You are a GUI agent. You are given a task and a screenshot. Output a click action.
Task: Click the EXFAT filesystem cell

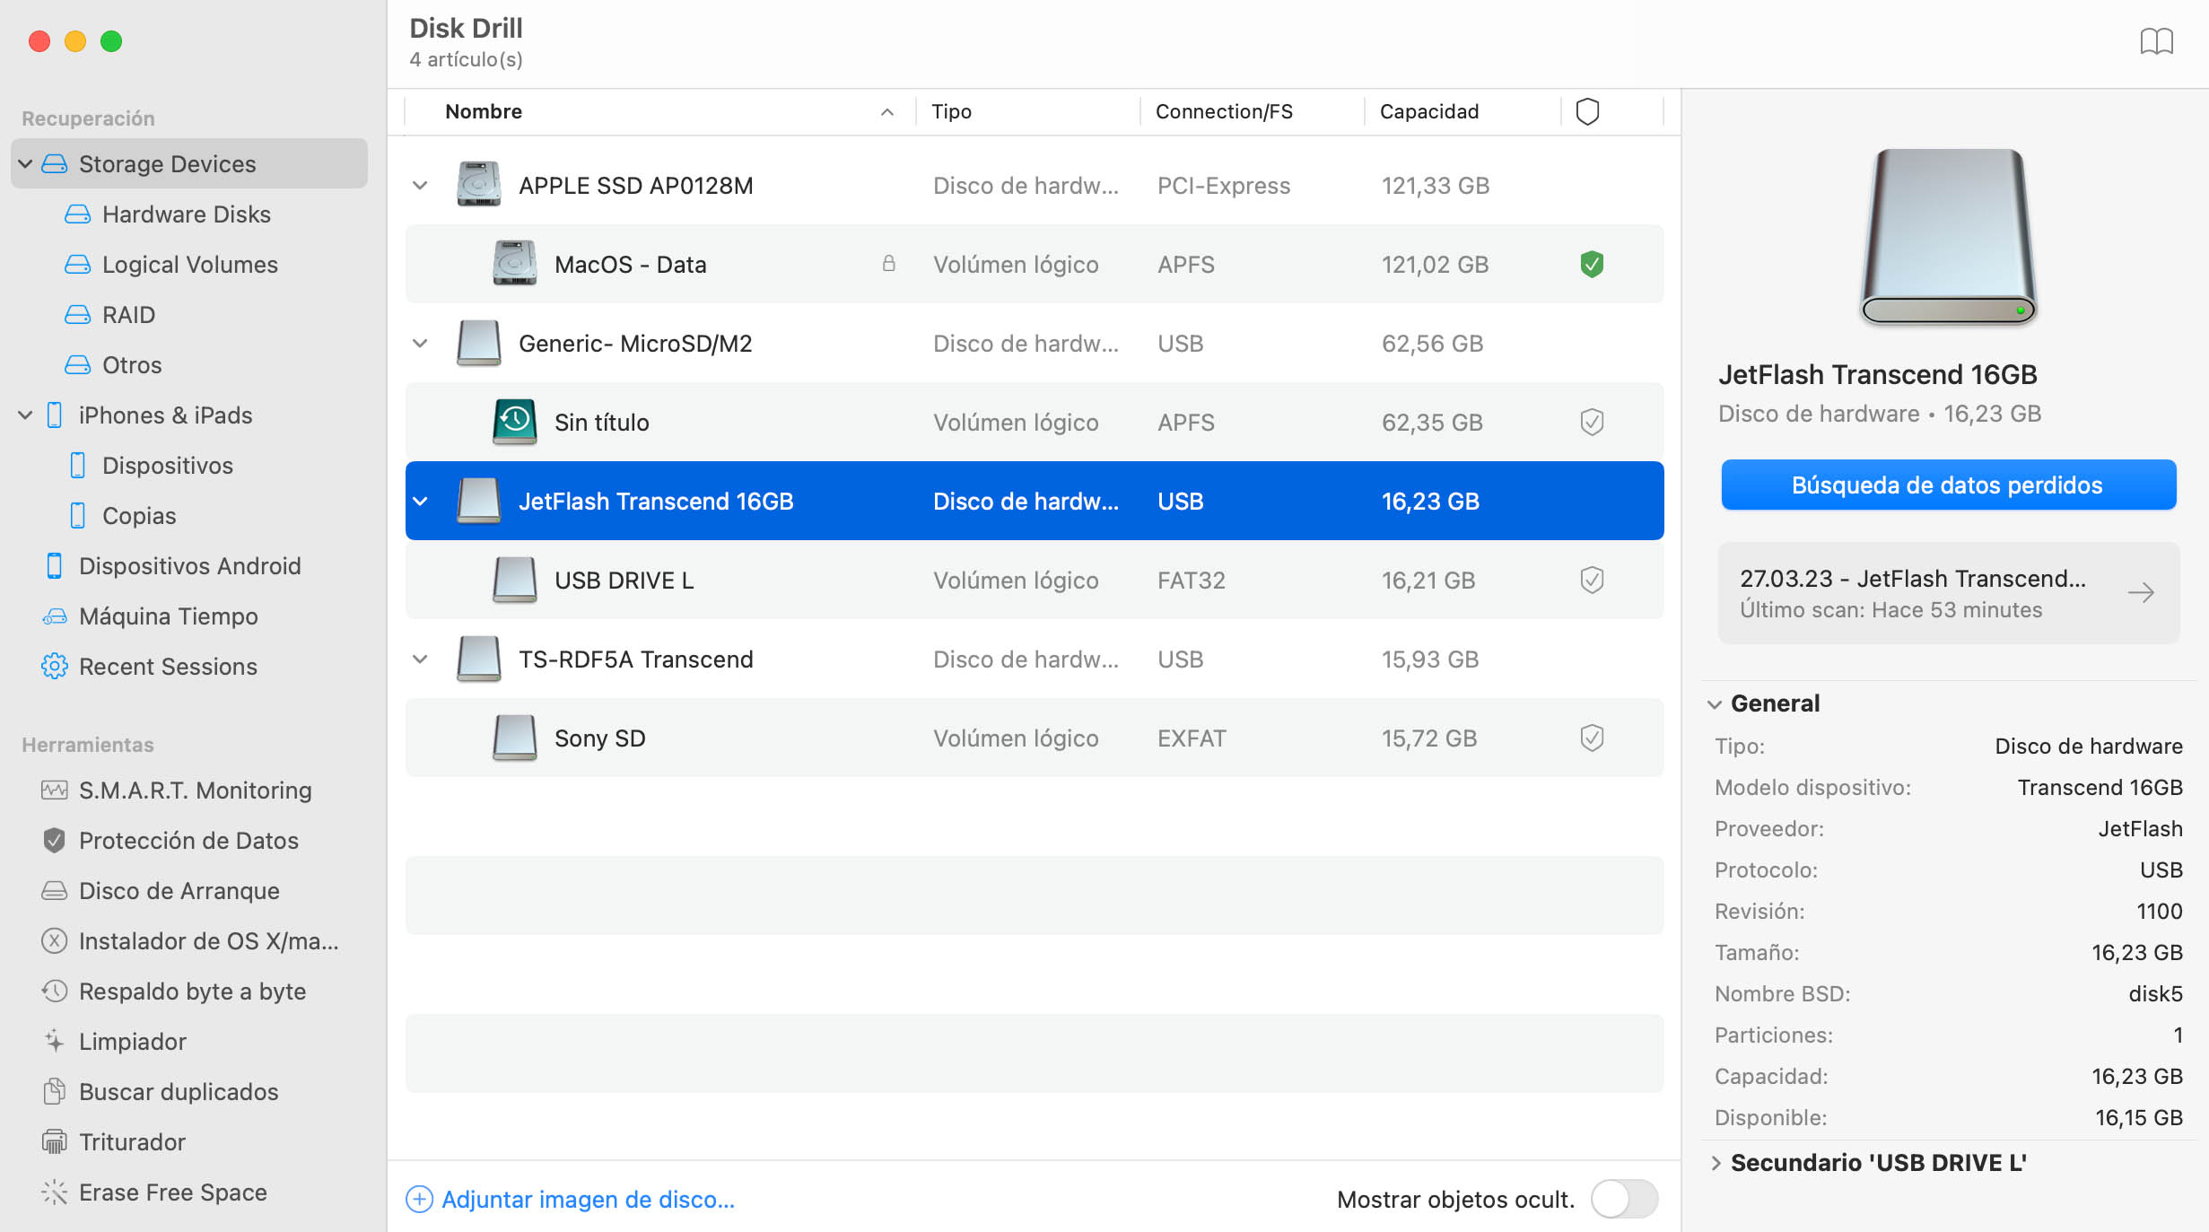coord(1191,738)
